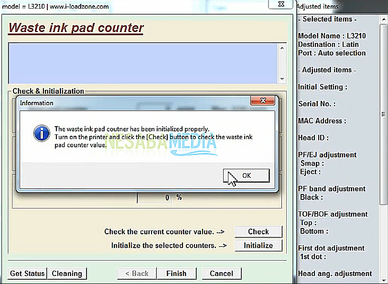Click the Finish button
The image size is (388, 284).
(176, 273)
